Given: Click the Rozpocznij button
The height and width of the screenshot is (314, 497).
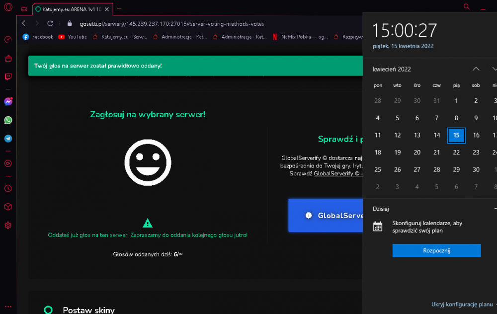Looking at the screenshot, I should 436,250.
